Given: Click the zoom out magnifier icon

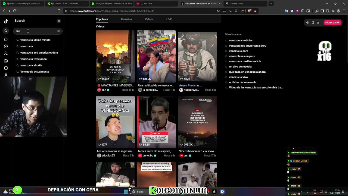Looking at the screenshot, I should [236, 11].
